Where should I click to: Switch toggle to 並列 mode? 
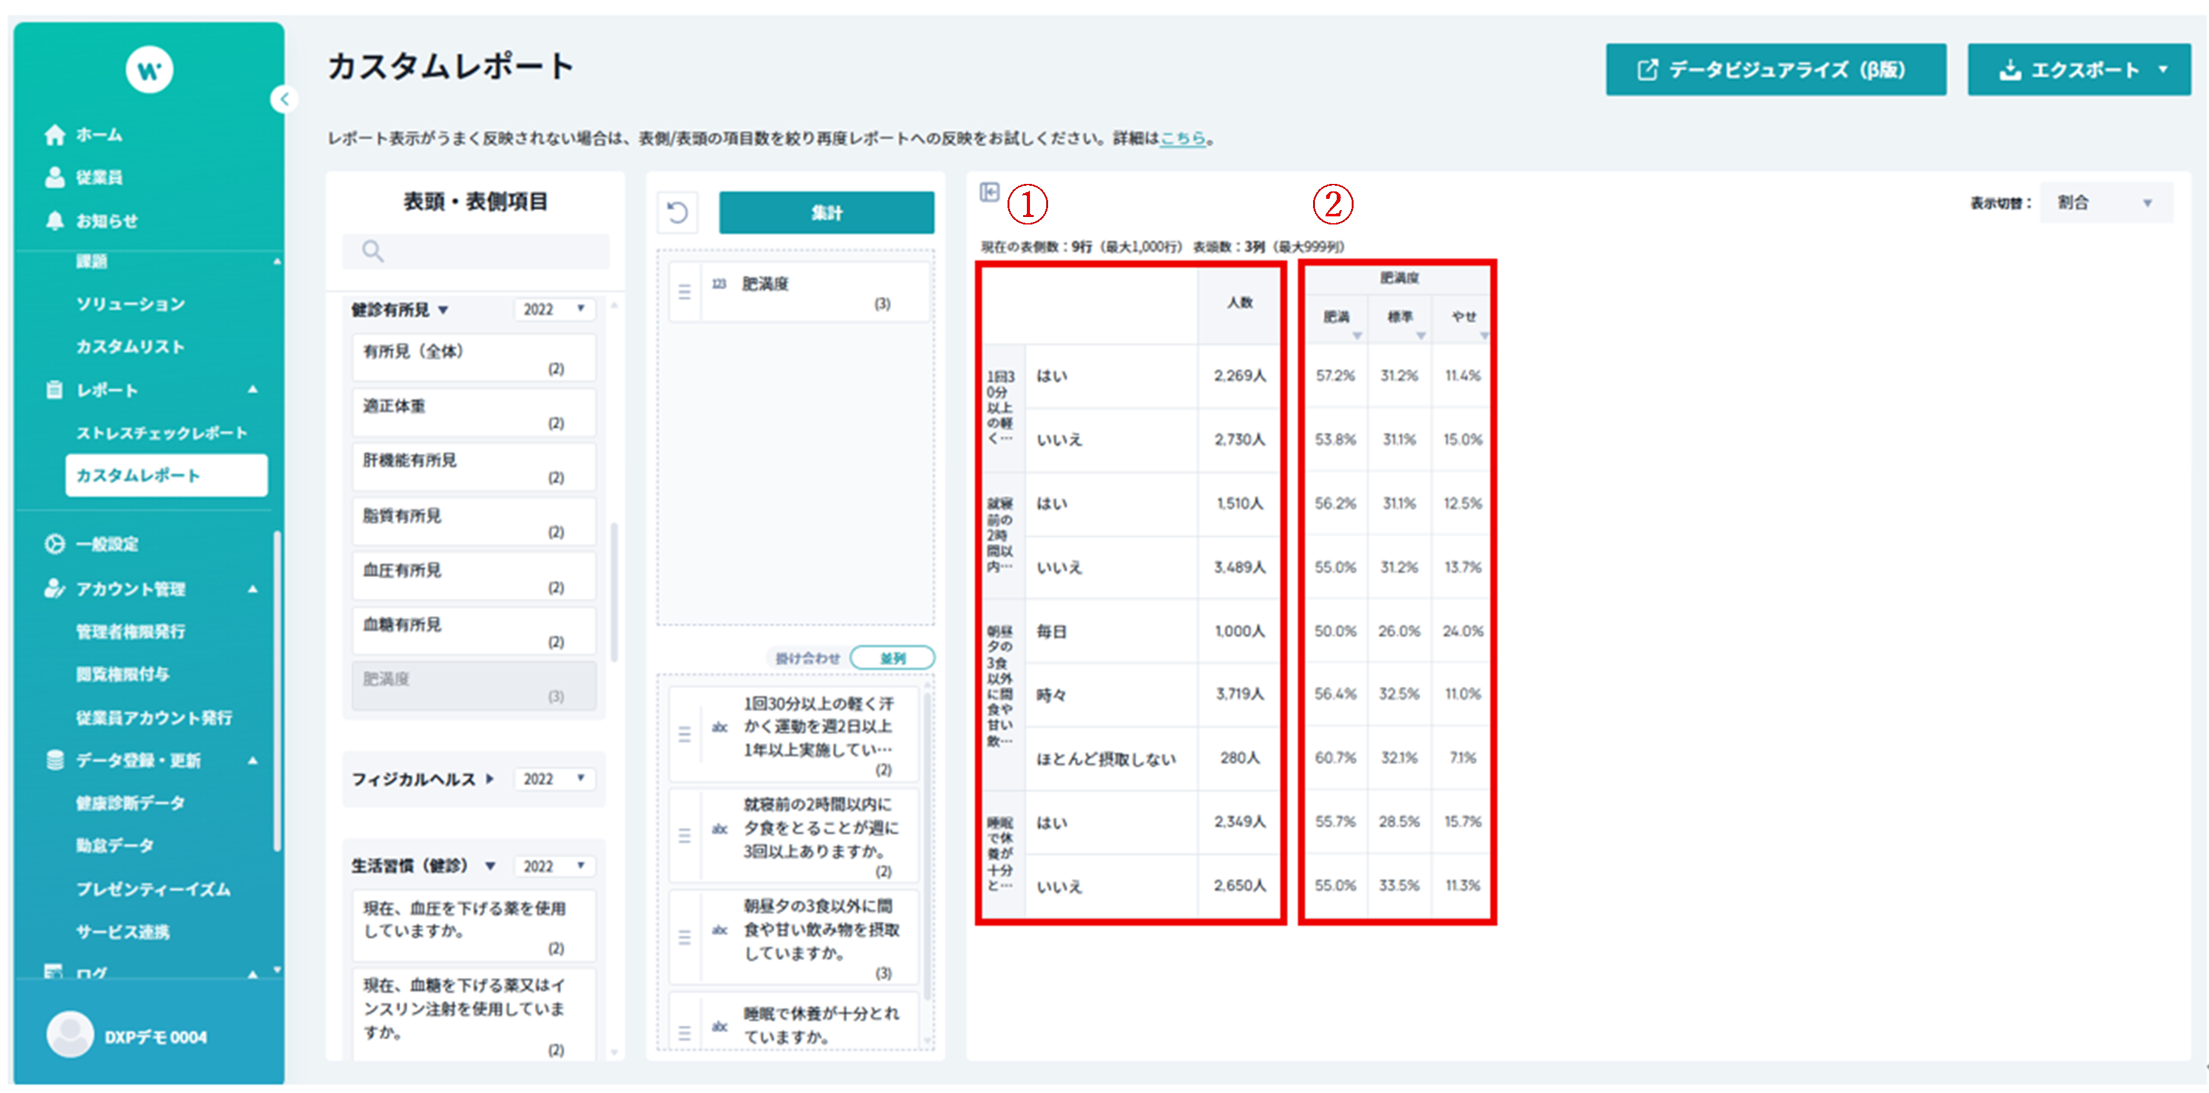pos(893,658)
